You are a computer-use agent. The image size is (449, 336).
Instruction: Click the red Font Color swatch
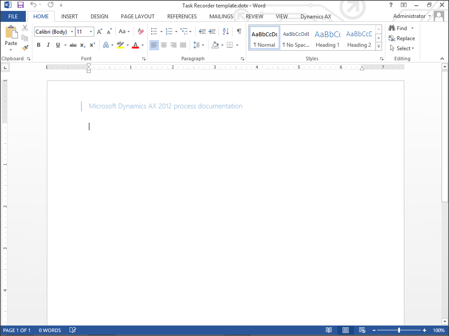(x=135, y=45)
